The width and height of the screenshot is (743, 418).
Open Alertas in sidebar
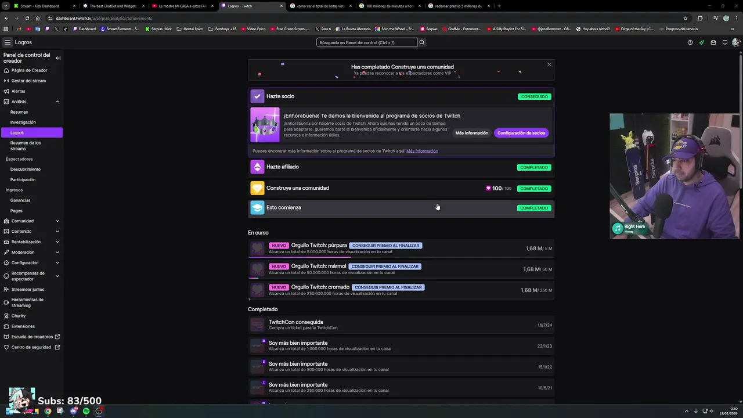point(32,91)
